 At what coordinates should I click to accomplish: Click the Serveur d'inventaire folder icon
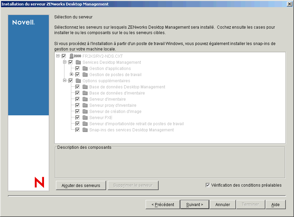pyautogui.click(x=85, y=99)
